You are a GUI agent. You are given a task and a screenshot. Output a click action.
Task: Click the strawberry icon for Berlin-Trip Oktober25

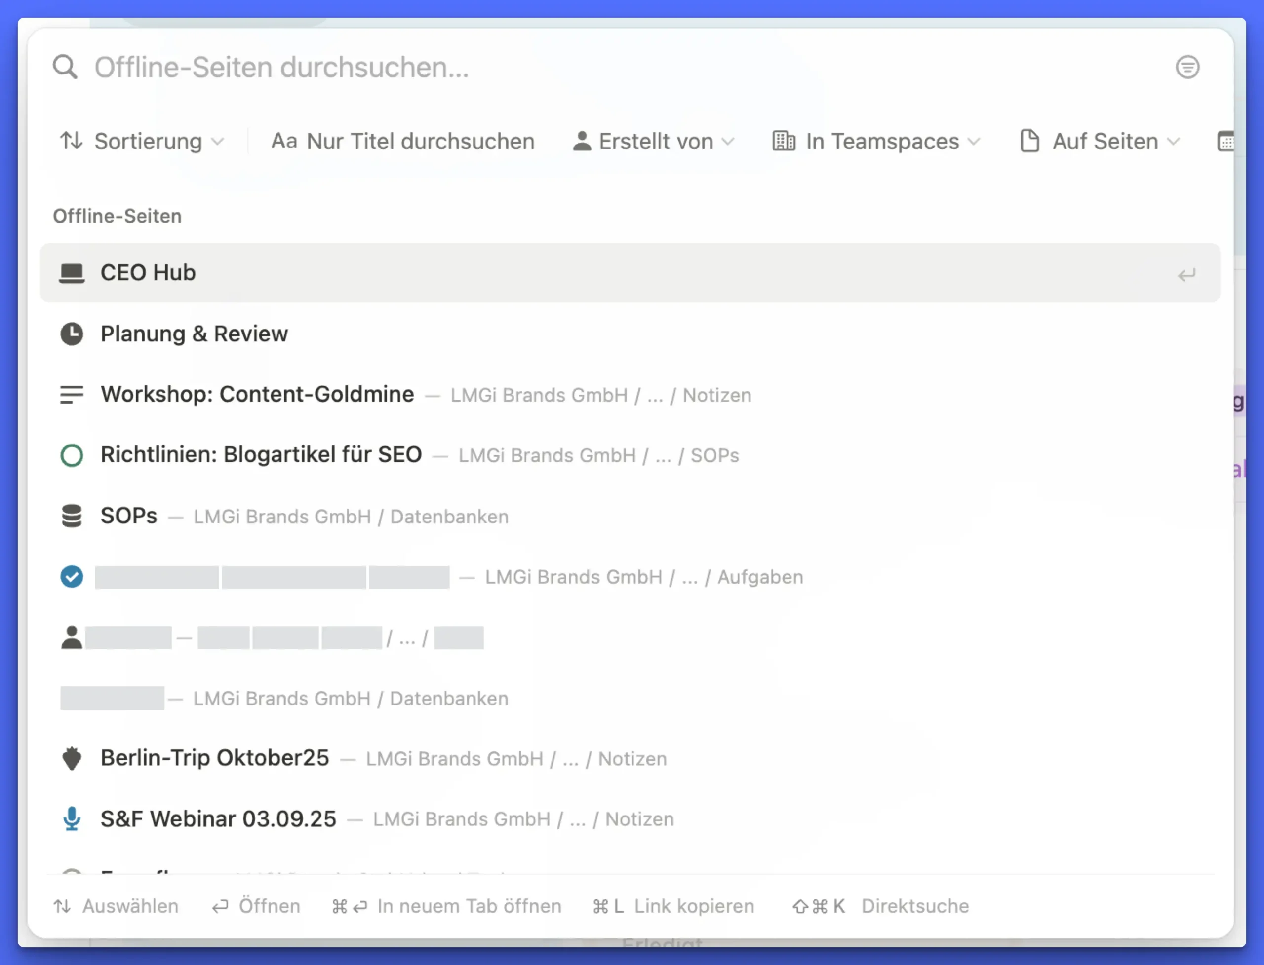tap(72, 758)
